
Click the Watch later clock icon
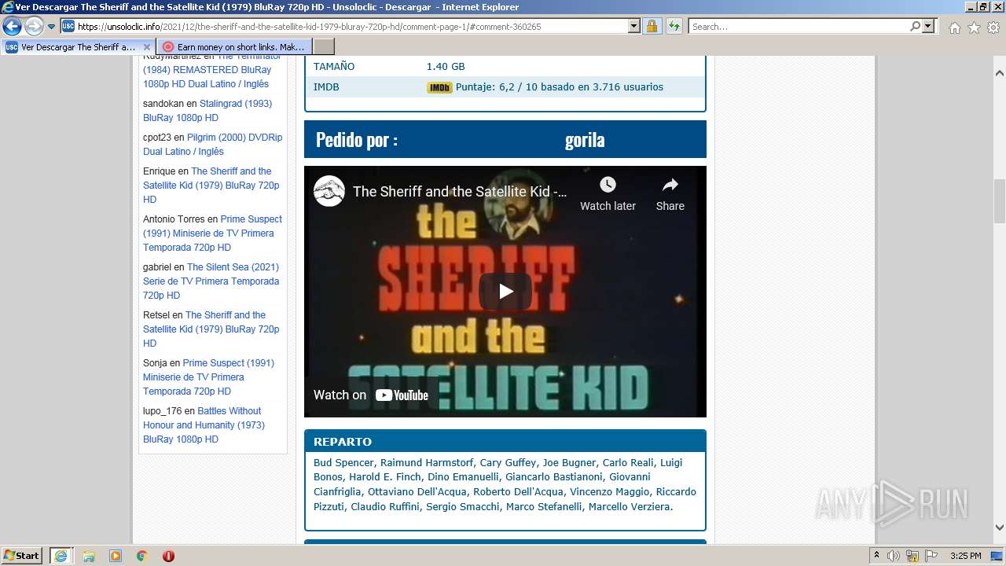tap(608, 185)
